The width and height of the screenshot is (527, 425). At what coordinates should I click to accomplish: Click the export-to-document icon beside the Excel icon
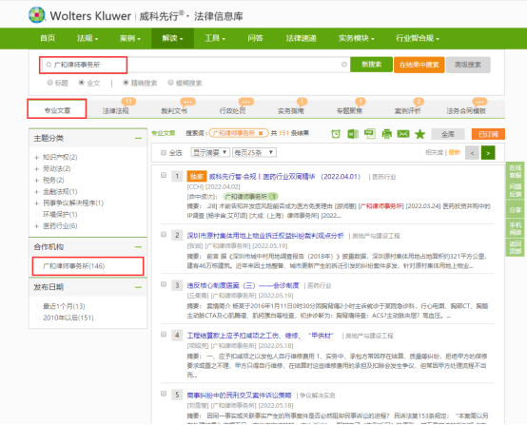click(370, 134)
